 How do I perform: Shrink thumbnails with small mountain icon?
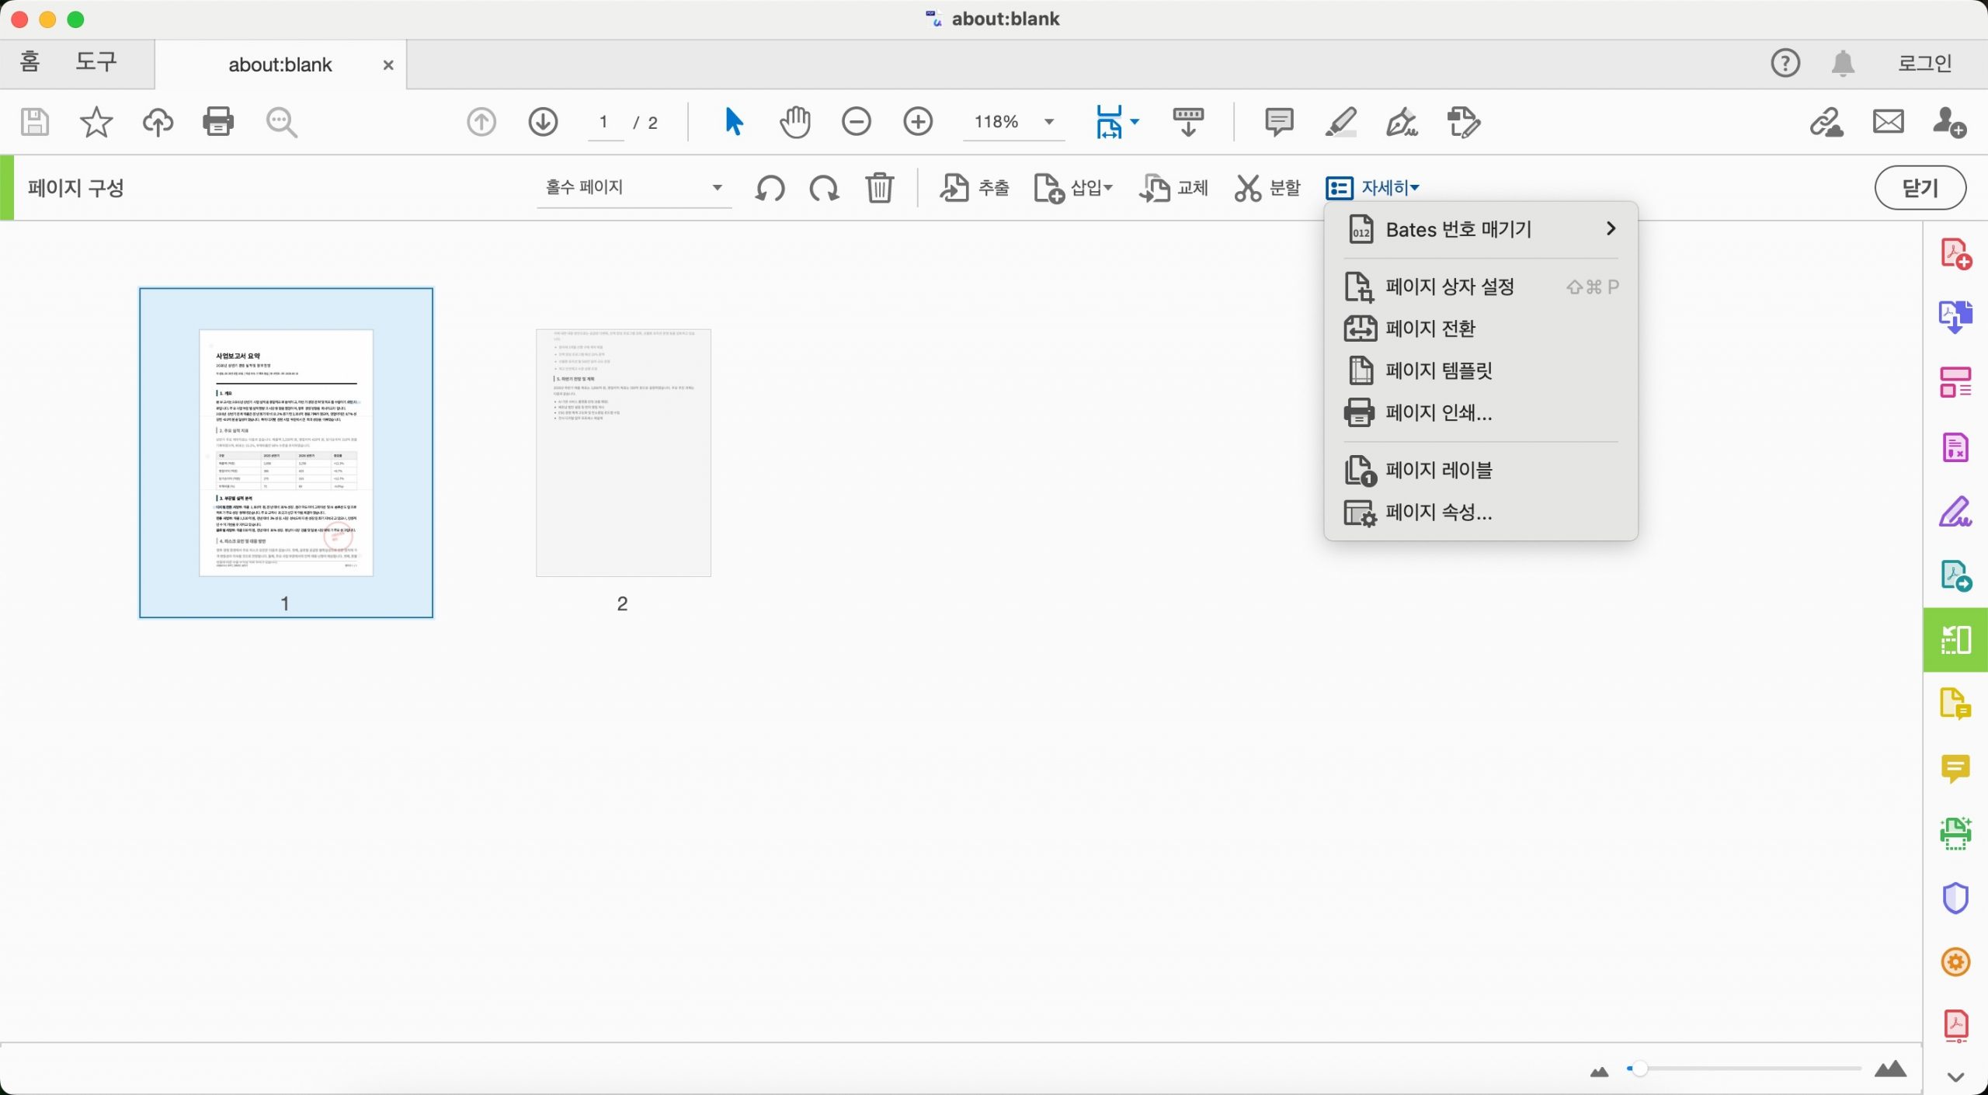(x=1599, y=1072)
